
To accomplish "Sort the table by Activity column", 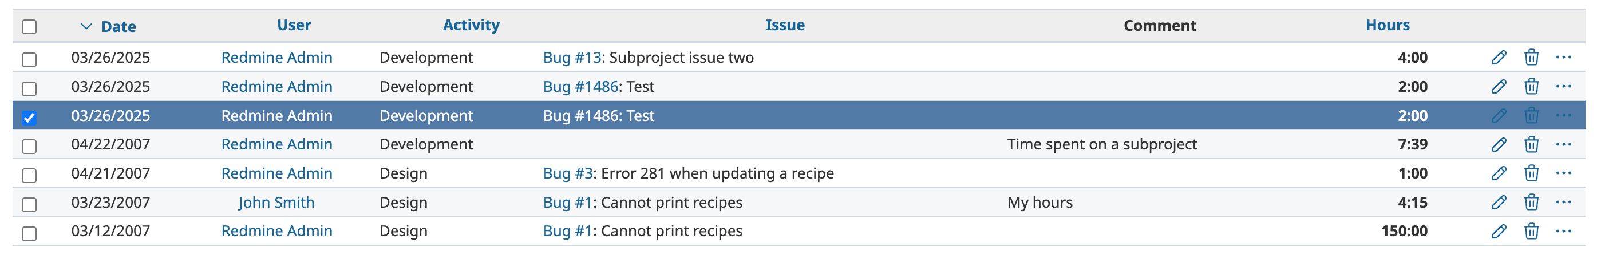I will click(471, 25).
